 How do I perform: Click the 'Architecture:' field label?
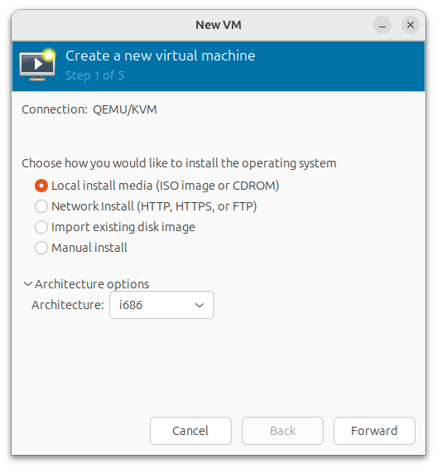[68, 305]
